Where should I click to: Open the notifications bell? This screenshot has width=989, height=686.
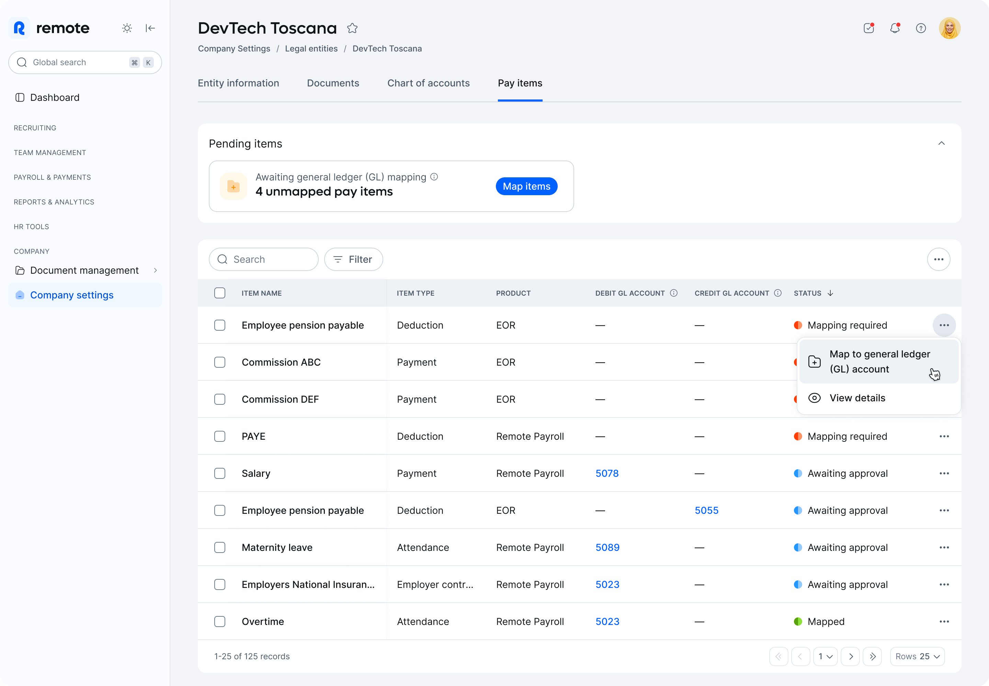click(895, 28)
